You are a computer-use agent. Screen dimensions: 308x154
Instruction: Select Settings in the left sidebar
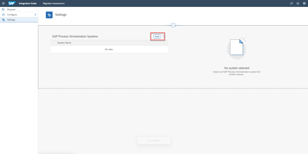click(x=11, y=20)
